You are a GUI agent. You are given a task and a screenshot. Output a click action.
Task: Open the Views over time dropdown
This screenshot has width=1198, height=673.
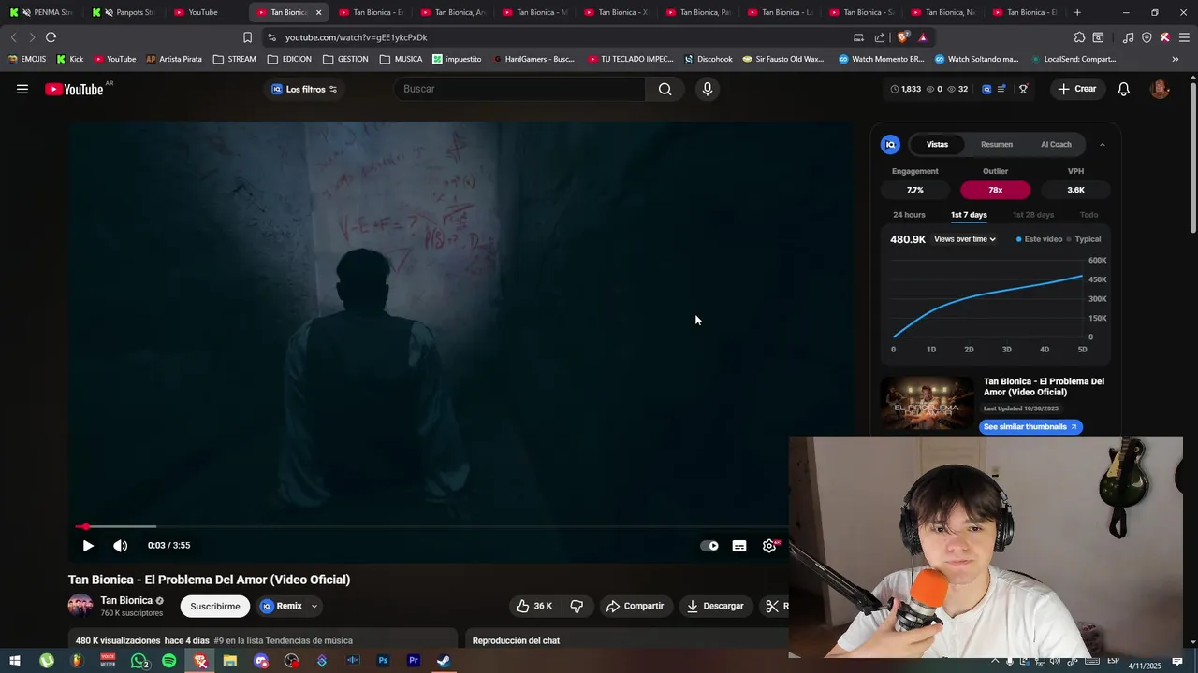[x=965, y=239]
